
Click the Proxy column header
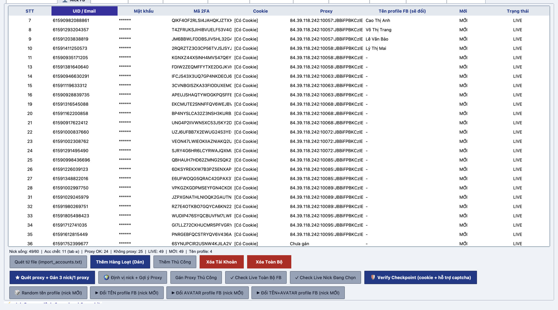point(326,11)
